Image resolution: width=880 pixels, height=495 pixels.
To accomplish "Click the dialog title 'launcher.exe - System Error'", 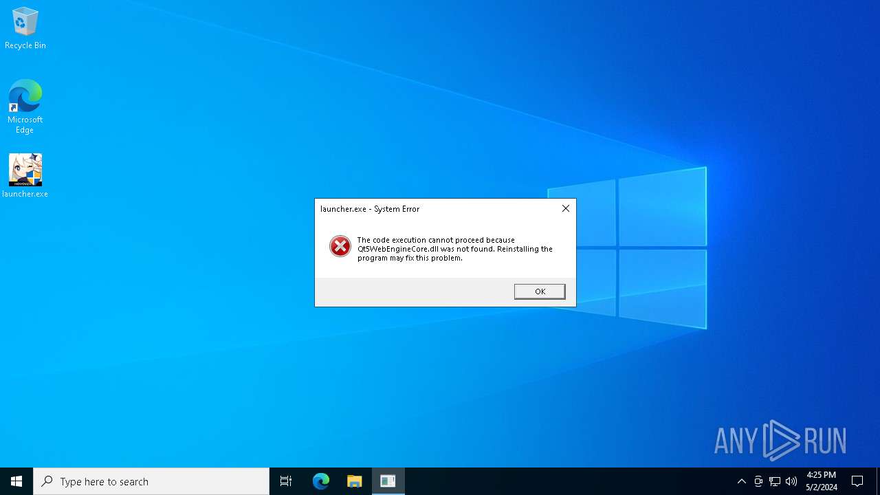I will click(370, 209).
